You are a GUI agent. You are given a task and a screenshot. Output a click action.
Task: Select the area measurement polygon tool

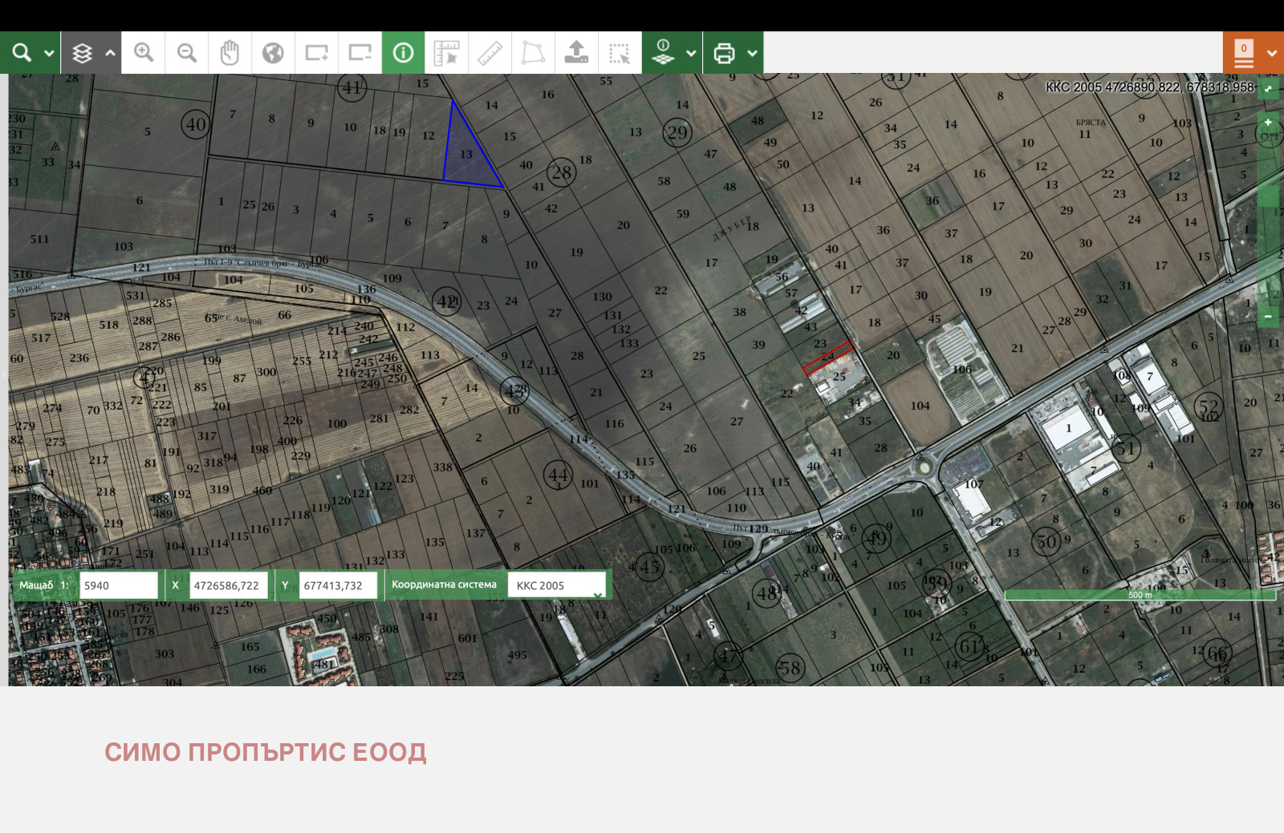[532, 52]
